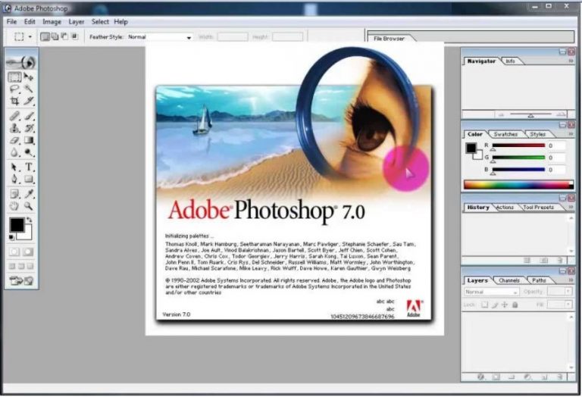Switch to the Swatches tab
This screenshot has height=397, width=582.
505,134
